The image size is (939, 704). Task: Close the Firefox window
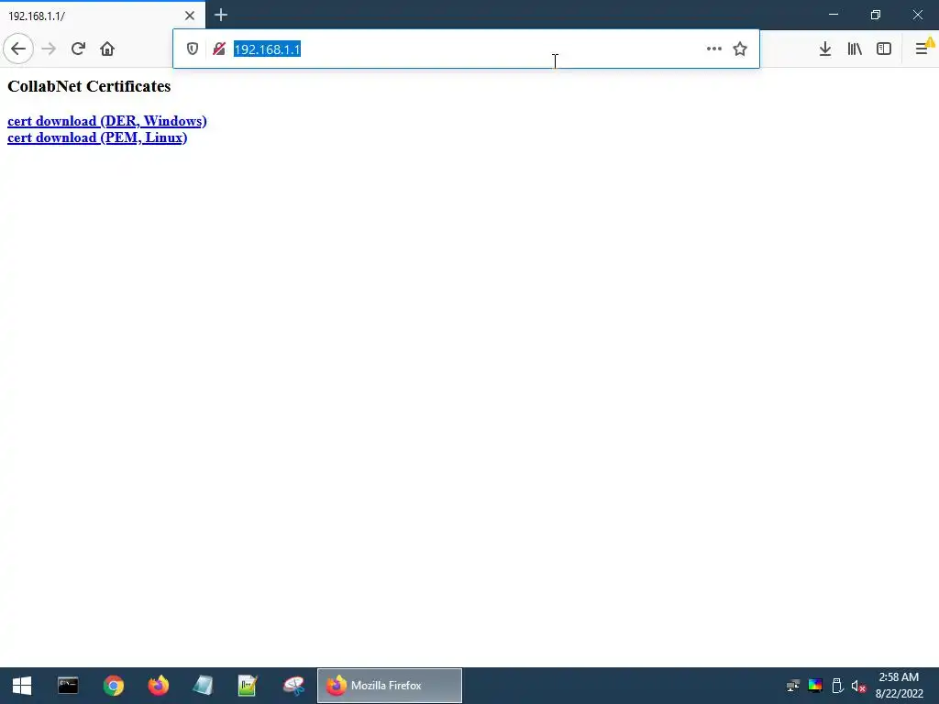917,15
